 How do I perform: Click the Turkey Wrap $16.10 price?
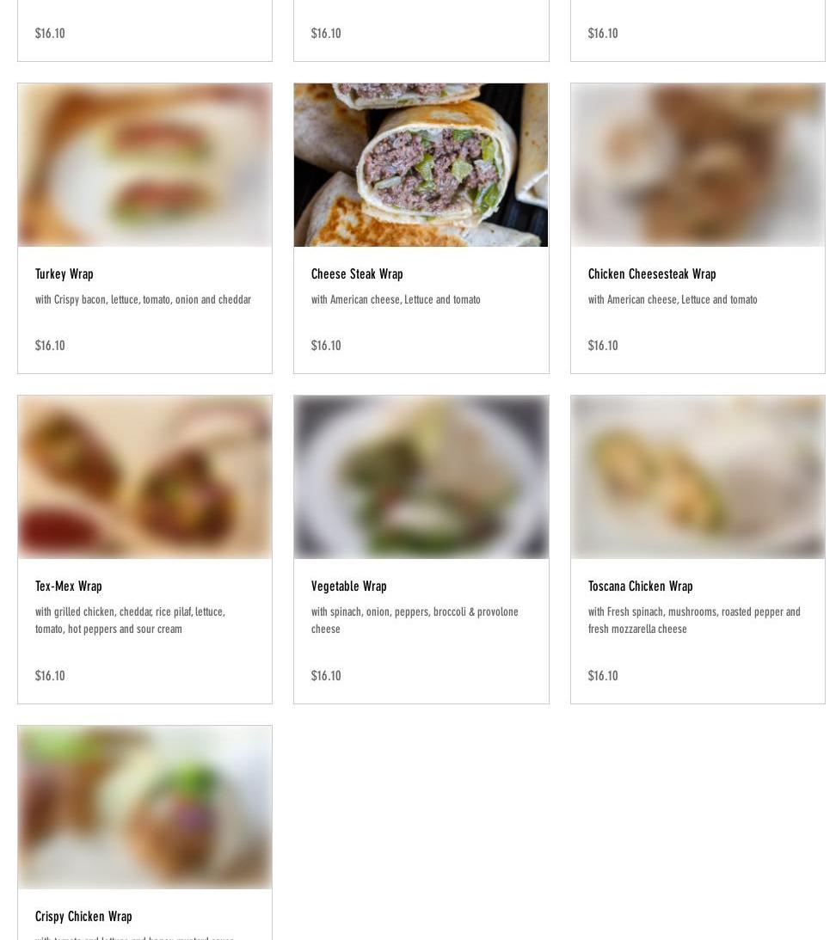[x=50, y=345]
